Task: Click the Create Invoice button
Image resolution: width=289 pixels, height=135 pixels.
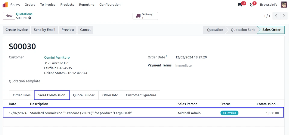Action: point(17,30)
